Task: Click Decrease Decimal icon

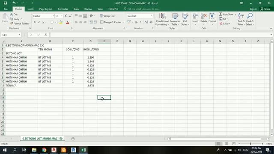Action: coord(151,22)
